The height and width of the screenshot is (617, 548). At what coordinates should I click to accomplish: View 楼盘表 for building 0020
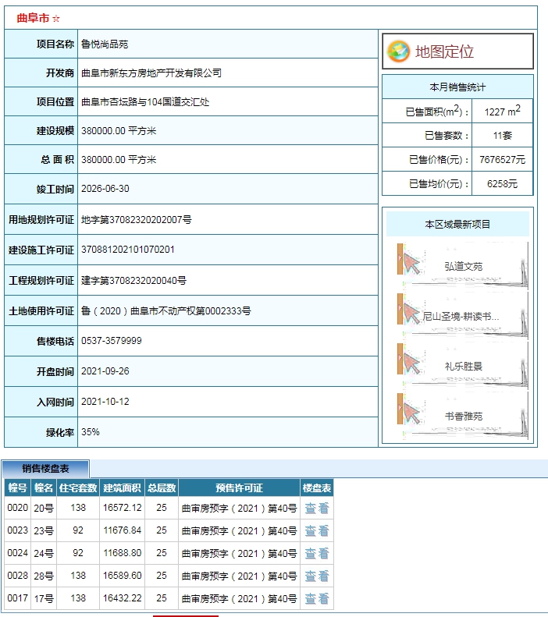click(x=317, y=508)
